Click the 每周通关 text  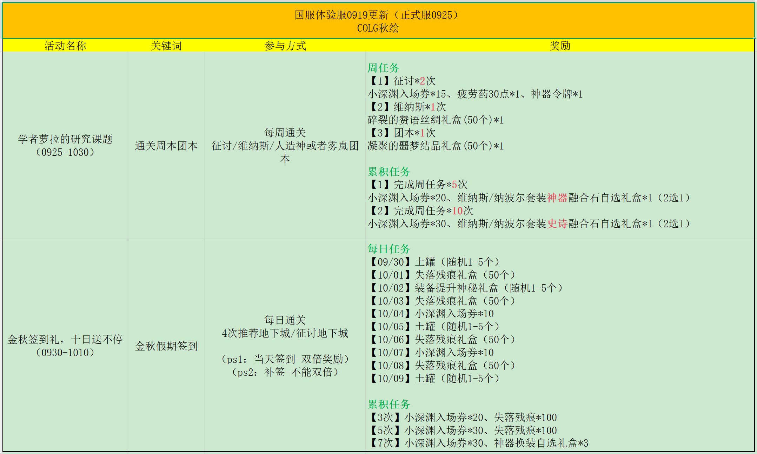point(285,133)
